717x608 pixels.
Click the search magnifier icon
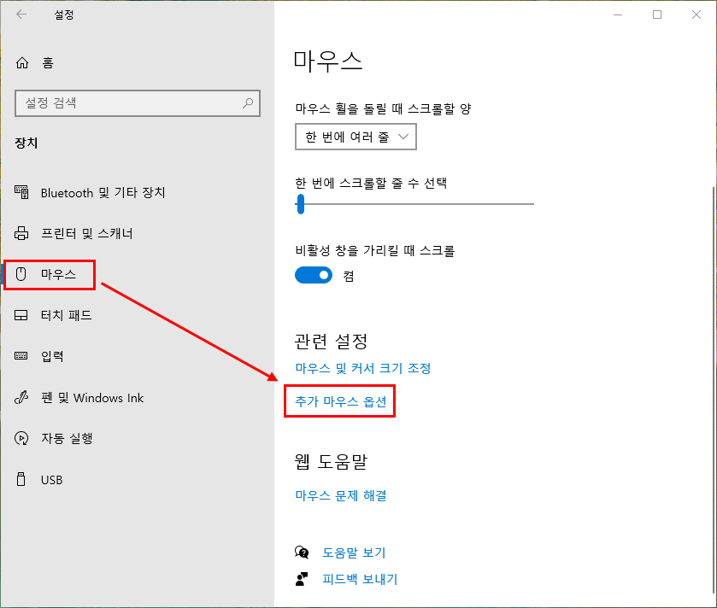(248, 103)
